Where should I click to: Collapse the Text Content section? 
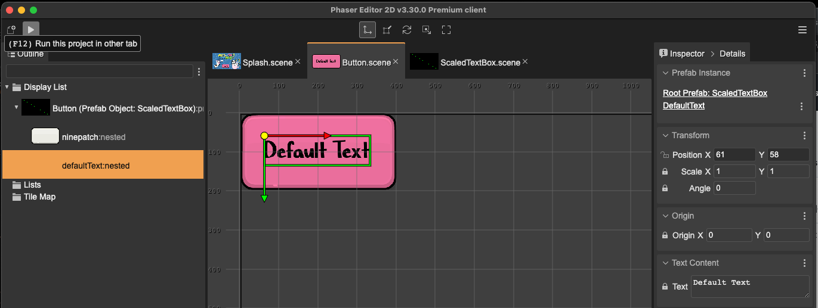pos(665,263)
